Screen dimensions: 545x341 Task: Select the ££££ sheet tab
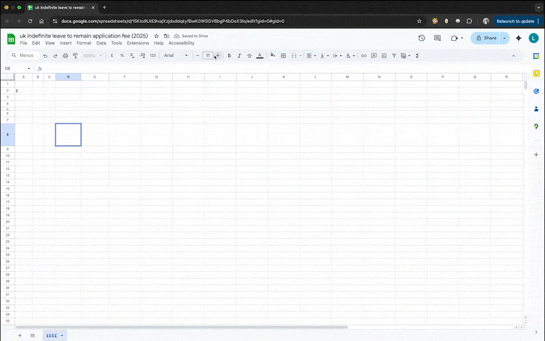click(55, 336)
